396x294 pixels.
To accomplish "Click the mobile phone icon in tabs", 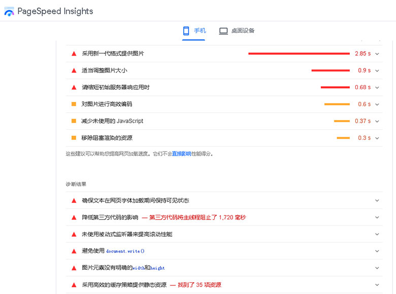I will 186,31.
